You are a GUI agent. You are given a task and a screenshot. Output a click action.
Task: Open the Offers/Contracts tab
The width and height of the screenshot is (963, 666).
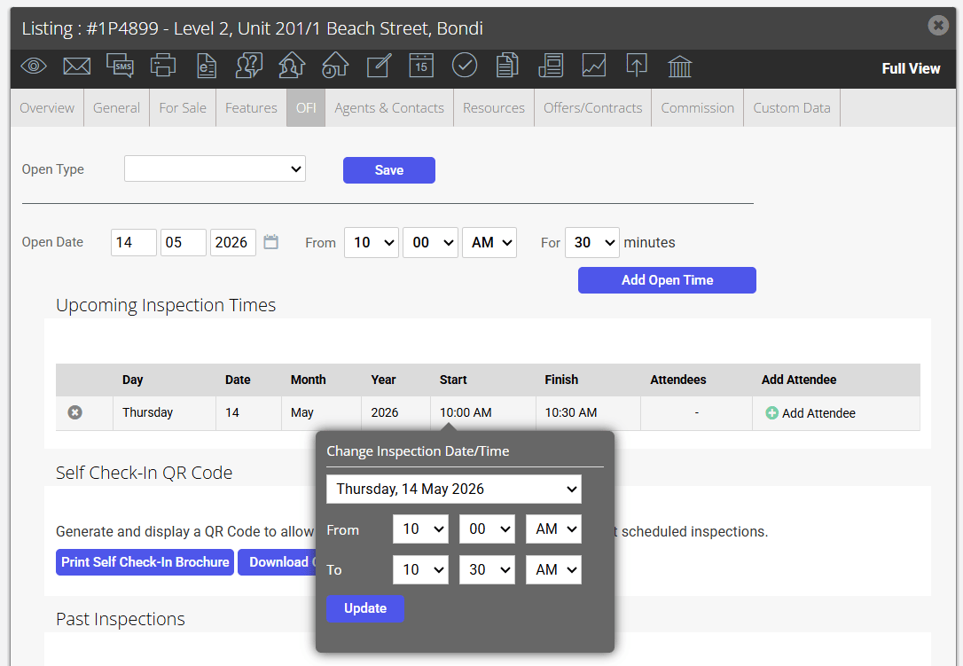[x=592, y=108]
